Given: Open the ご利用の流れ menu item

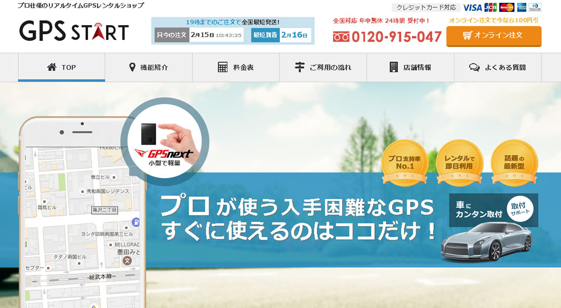Looking at the screenshot, I should pyautogui.click(x=323, y=67).
